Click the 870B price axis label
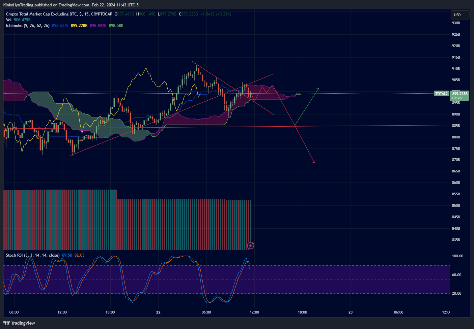Viewport: 474px width, 329px height. (456, 160)
